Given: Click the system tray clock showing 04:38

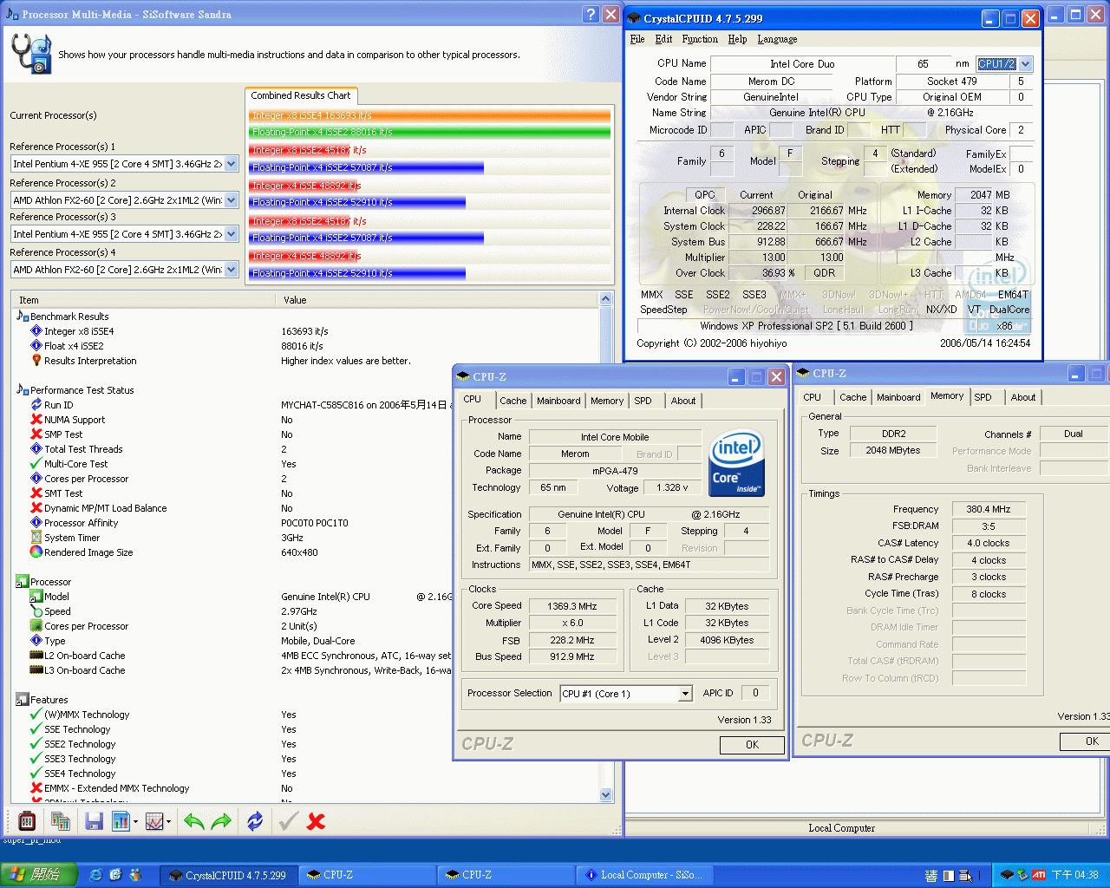Looking at the screenshot, I should tap(1075, 875).
